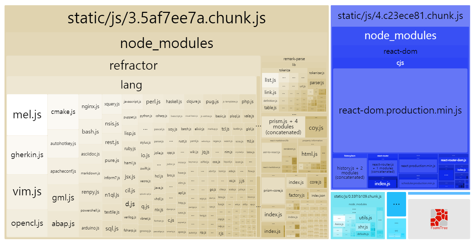Open the lang folder header

point(131,85)
